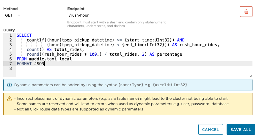Click line number 7 in the gutter
This screenshot has height=138, width=259.
pyautogui.click(x=10, y=64)
